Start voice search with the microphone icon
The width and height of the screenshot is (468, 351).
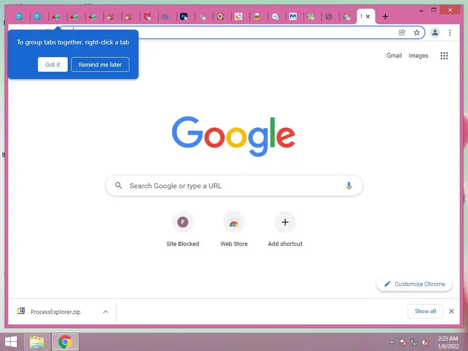[349, 186]
